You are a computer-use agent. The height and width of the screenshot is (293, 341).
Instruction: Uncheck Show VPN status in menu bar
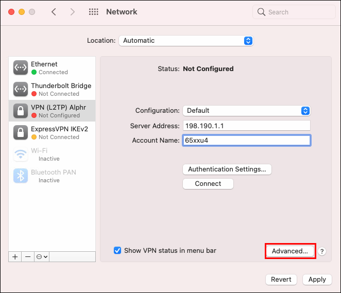tap(117, 250)
